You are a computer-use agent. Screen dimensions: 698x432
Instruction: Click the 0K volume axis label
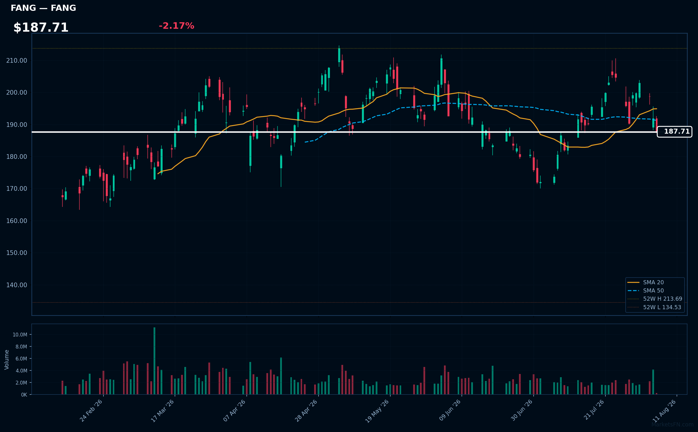pyautogui.click(x=24, y=395)
